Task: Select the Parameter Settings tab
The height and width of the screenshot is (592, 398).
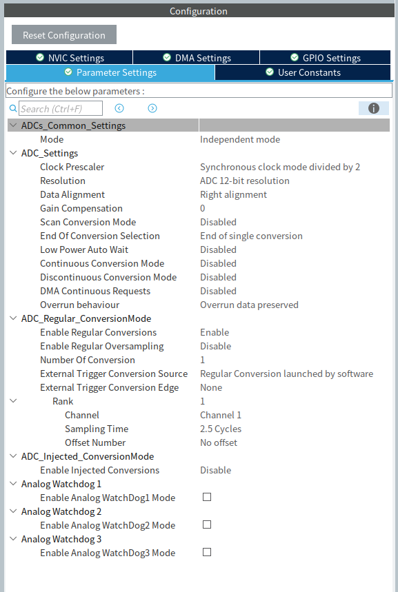Action: (110, 72)
